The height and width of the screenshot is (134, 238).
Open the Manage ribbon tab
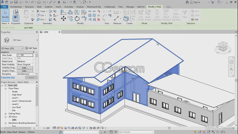[x=130, y=7]
